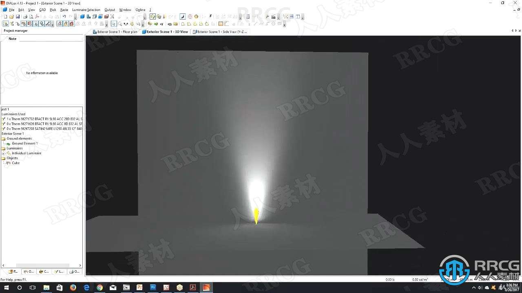The width and height of the screenshot is (522, 293).
Task: Click the Undo arrow icon
Action: (x=64, y=17)
